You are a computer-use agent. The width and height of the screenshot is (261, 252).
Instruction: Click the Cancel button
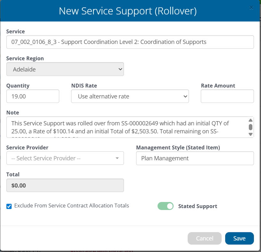tap(204, 238)
